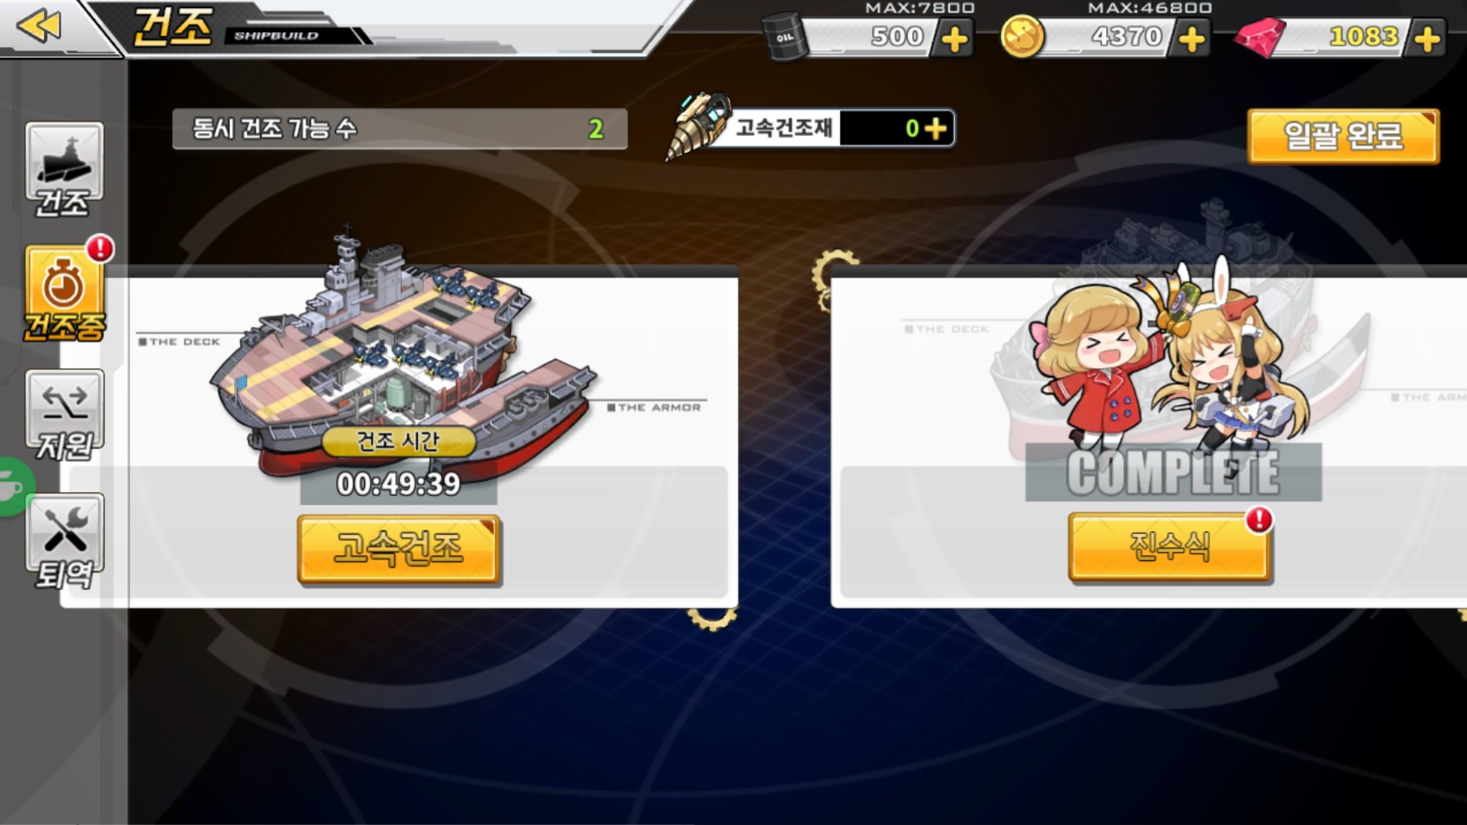The height and width of the screenshot is (825, 1467).
Task: Open the 지원 exchange tab
Action: pyautogui.click(x=64, y=416)
